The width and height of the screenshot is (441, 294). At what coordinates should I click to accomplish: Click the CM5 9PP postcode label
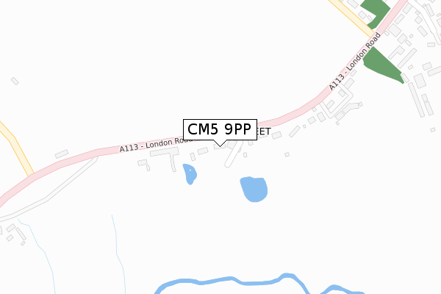pos(220,129)
